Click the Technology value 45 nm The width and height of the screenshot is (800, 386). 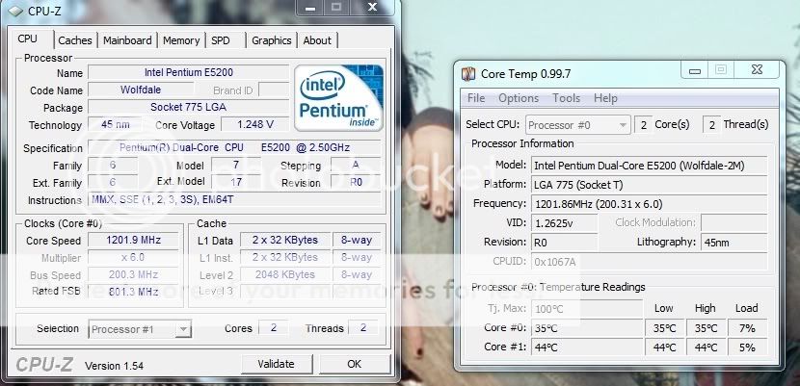(116, 124)
